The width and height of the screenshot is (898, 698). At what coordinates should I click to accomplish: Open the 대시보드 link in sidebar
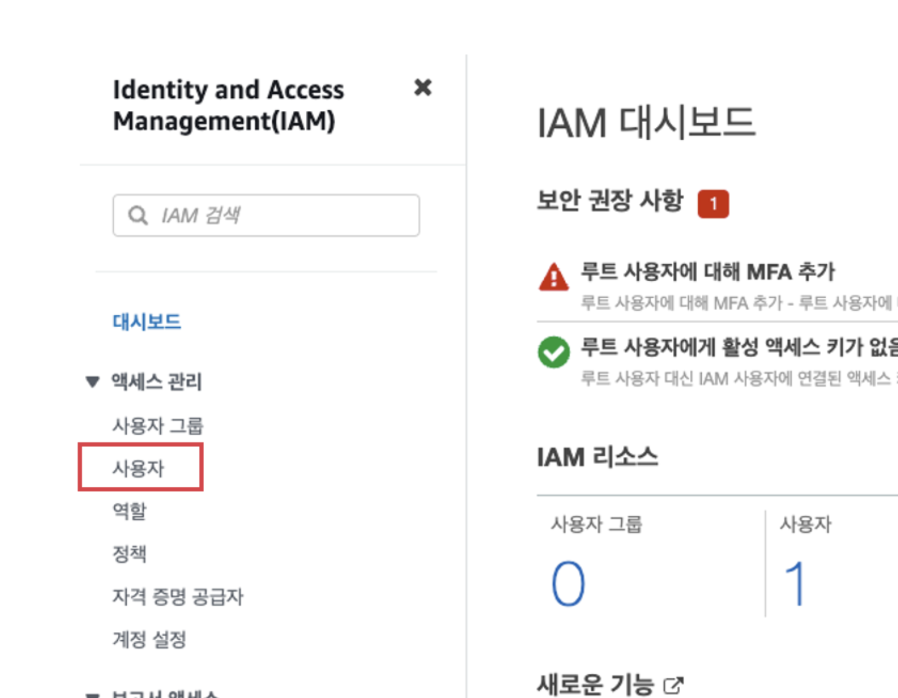[147, 322]
